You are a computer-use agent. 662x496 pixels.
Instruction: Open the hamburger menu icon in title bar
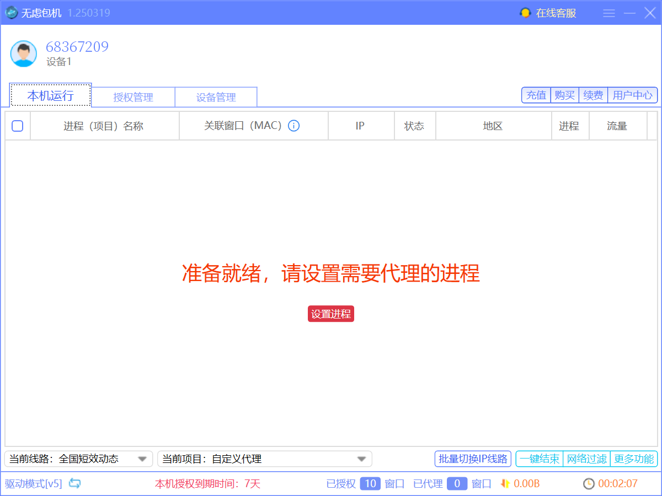[609, 13]
